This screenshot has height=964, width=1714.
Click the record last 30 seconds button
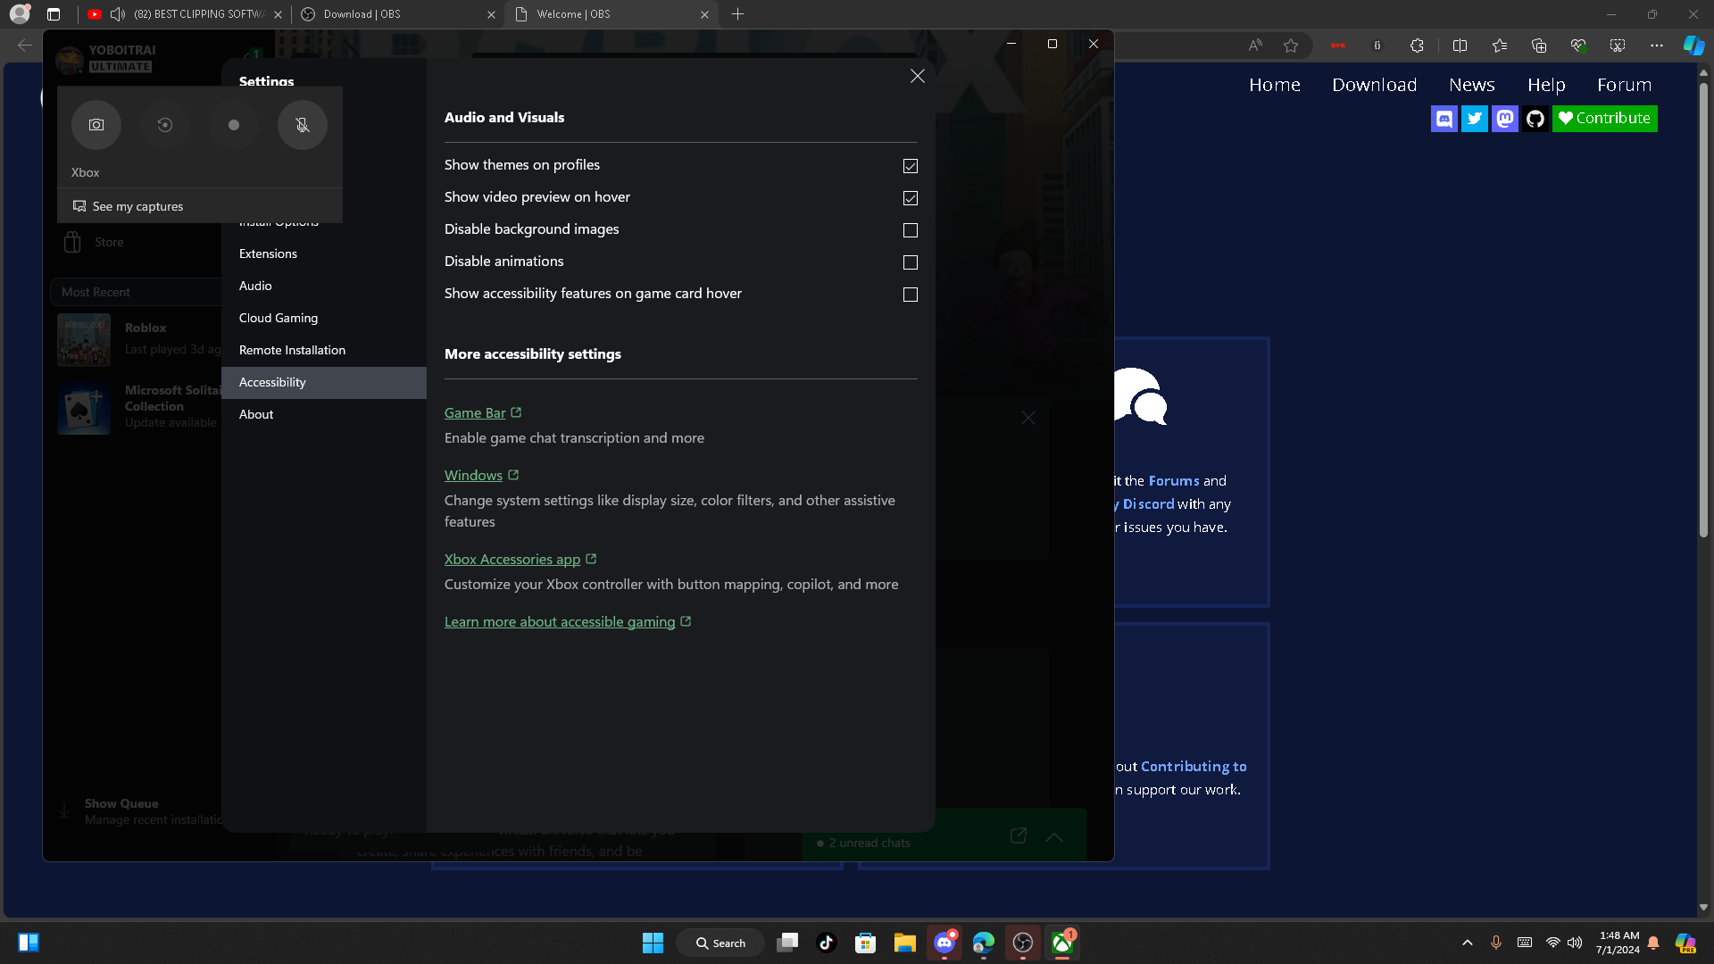(x=165, y=125)
